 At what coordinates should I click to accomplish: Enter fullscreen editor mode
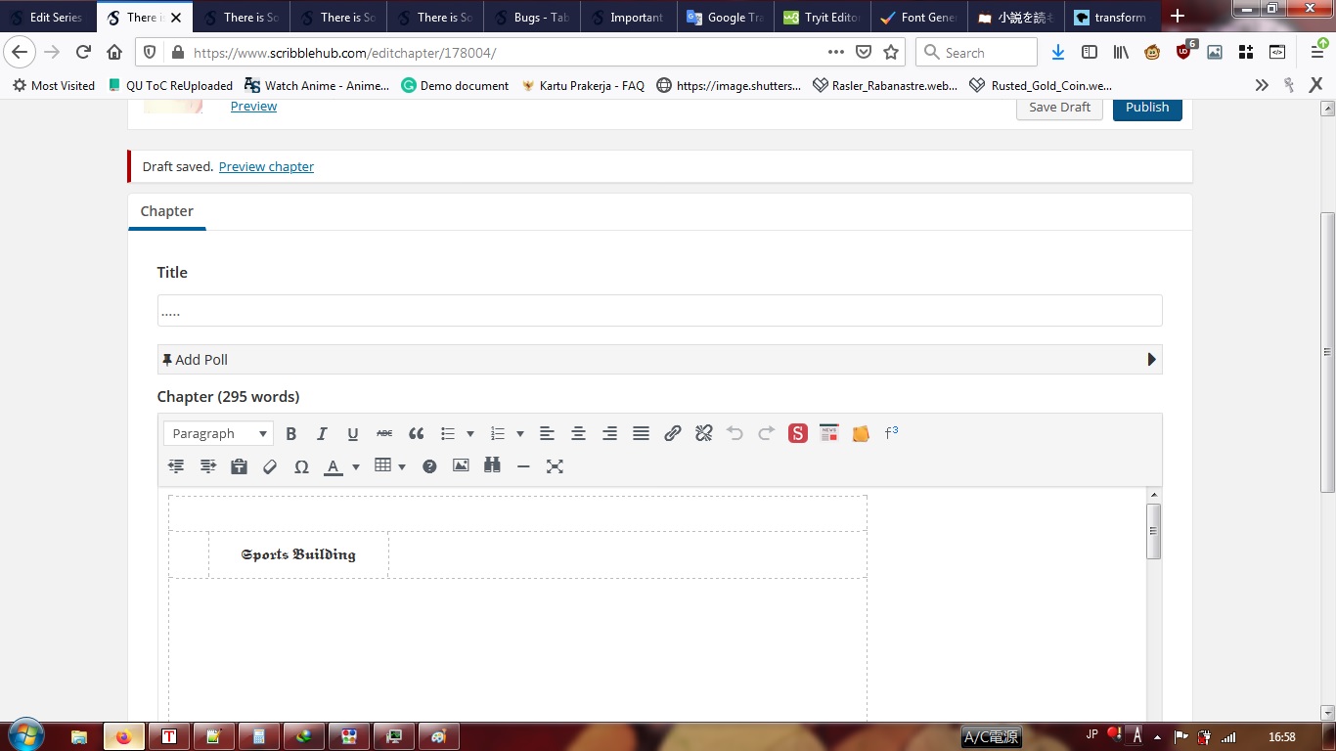(x=555, y=466)
